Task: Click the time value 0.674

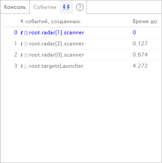Action: pyautogui.click(x=140, y=55)
